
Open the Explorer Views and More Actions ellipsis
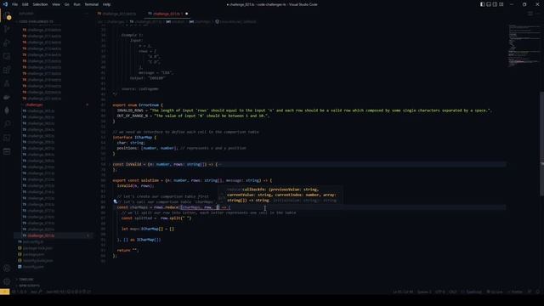click(87, 14)
